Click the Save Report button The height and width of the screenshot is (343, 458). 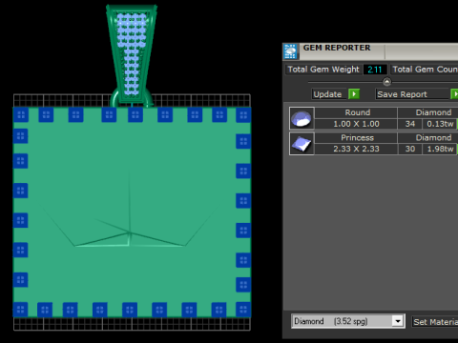(411, 94)
